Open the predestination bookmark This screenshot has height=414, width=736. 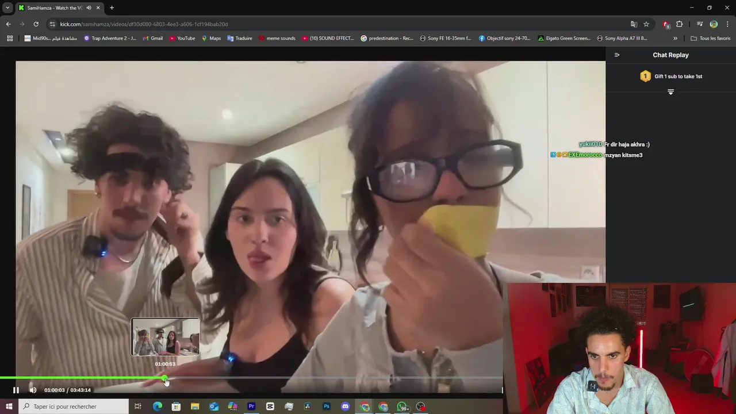coord(387,39)
